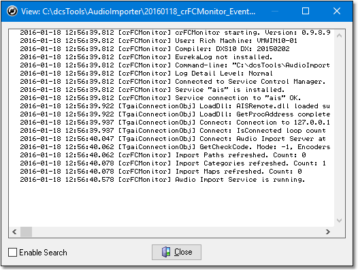Click the 'LoadDll: GetProcAddress complete' line
The image size is (358, 271).
point(175,114)
